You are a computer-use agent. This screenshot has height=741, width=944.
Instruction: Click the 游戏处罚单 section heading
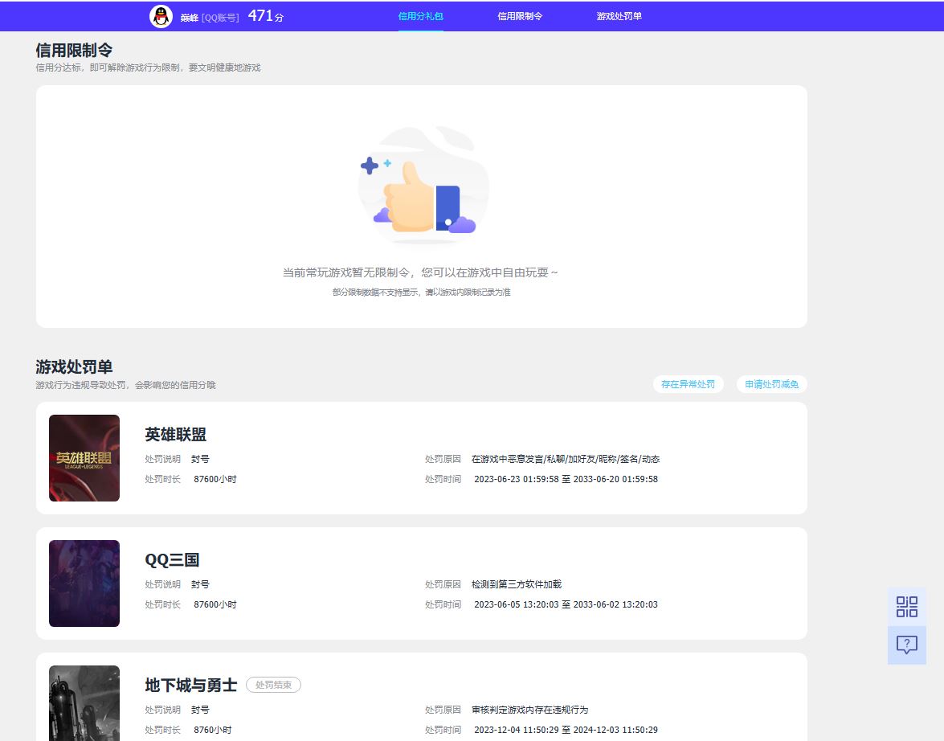[x=74, y=367]
